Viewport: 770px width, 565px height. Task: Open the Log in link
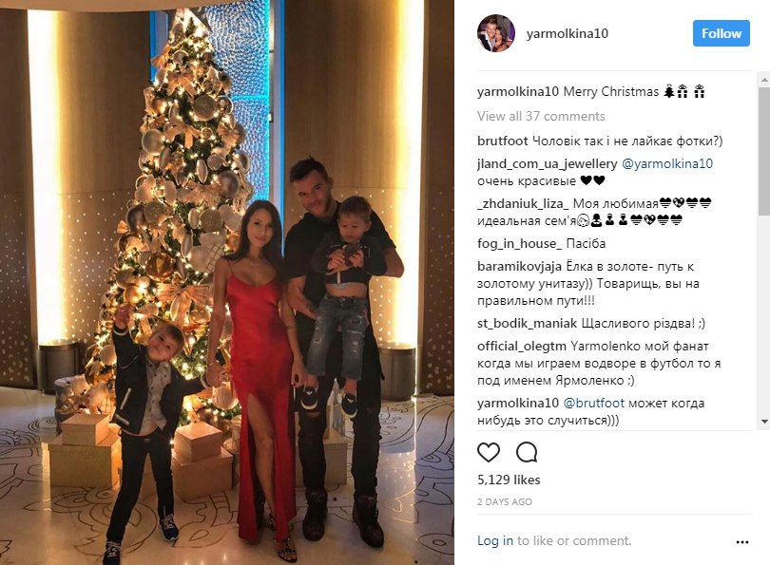(495, 540)
